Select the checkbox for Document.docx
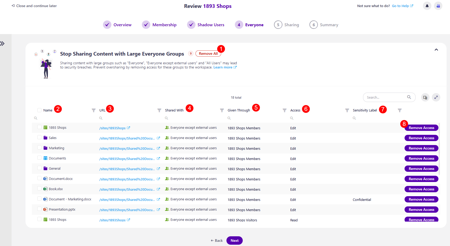 coord(39,178)
